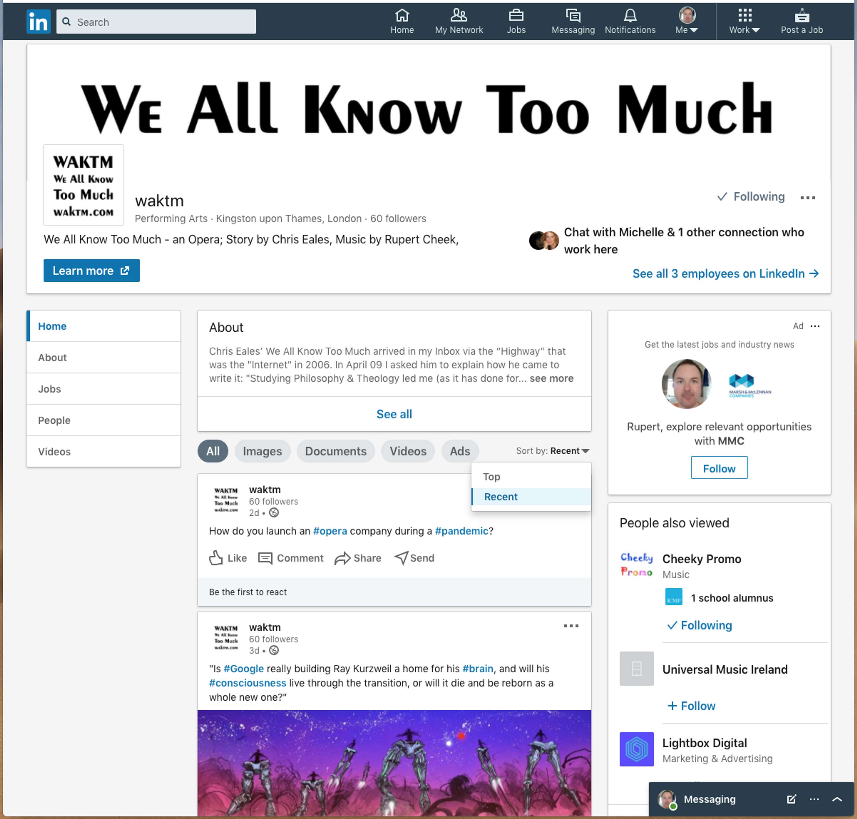Follow Universal Music Ireland
This screenshot has height=819, width=857.
pyautogui.click(x=691, y=706)
